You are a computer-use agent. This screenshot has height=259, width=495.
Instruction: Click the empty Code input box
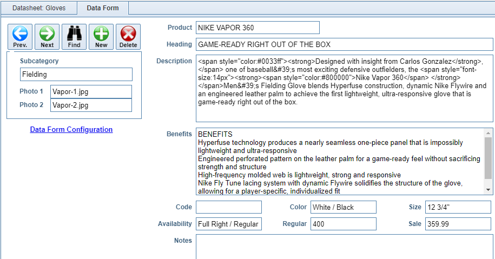pos(228,207)
